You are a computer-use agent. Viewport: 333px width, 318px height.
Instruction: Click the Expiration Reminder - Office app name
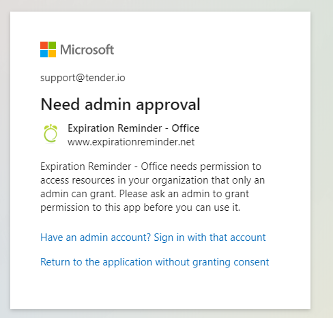(x=134, y=128)
